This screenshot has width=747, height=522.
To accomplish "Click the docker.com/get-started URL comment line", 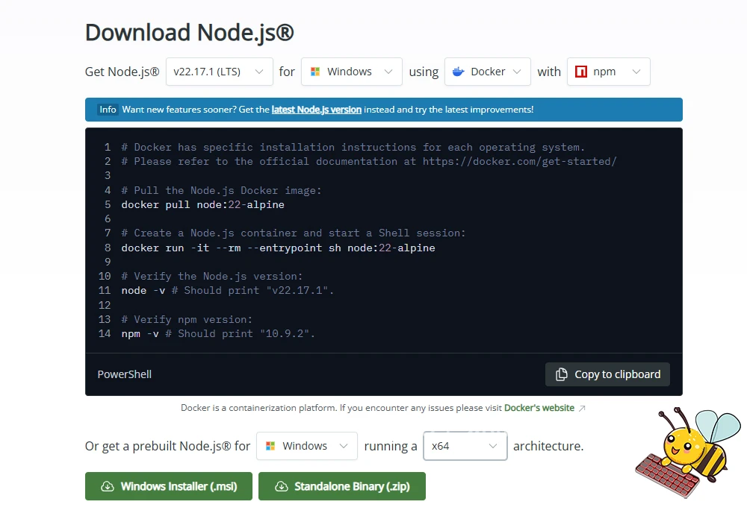I will coord(369,162).
